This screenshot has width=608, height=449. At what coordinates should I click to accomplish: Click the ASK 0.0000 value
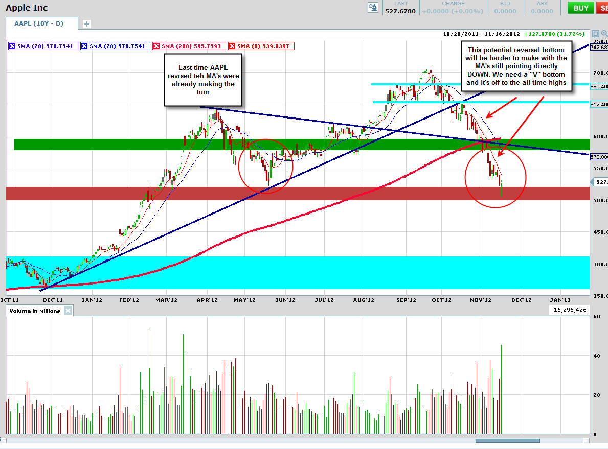(542, 11)
